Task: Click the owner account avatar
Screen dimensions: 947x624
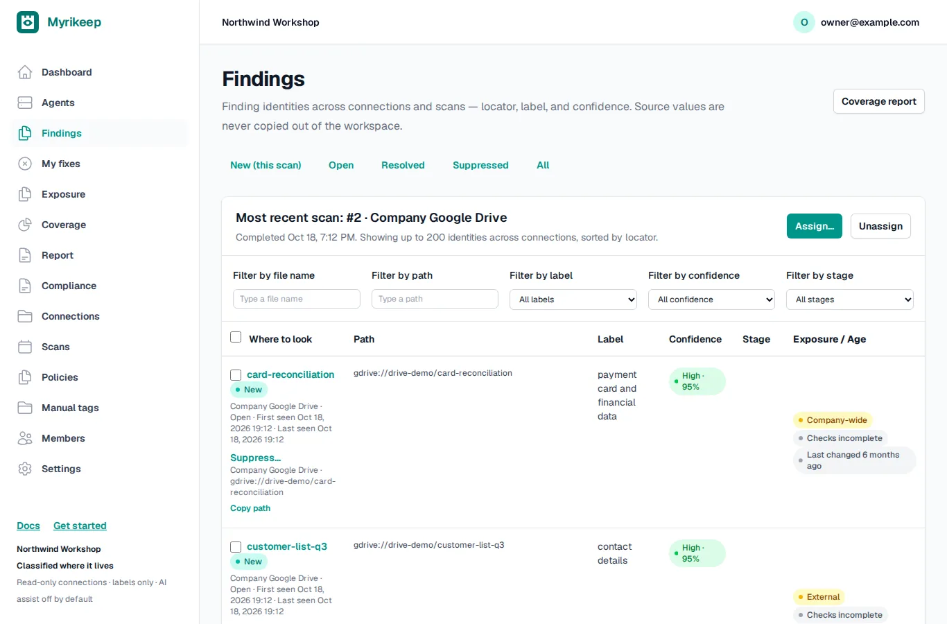Action: coord(804,22)
